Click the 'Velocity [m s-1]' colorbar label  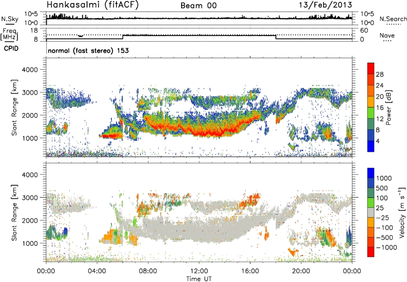tap(402, 212)
